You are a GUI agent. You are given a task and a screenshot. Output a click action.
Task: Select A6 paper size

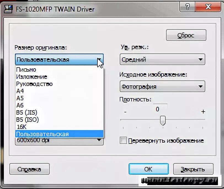(59, 105)
